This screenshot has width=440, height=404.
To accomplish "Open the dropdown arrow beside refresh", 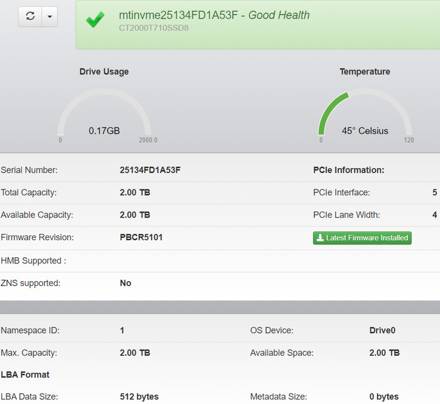I will point(50,16).
